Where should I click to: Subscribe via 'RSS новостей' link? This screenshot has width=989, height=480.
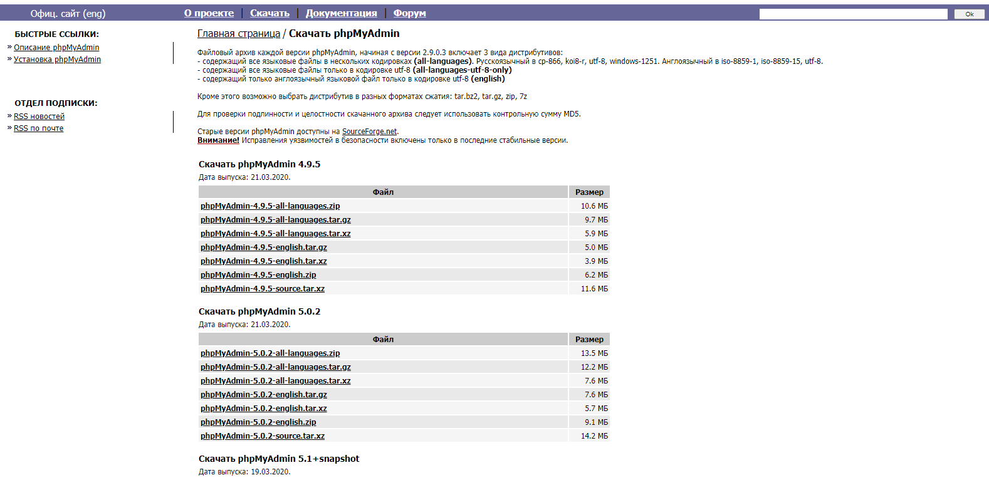coord(39,117)
